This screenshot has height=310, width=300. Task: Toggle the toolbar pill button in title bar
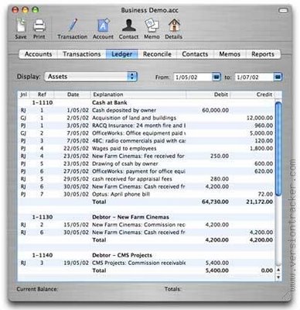coord(283,10)
